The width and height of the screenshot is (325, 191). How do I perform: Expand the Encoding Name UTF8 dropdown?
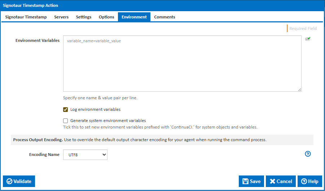[x=85, y=155]
